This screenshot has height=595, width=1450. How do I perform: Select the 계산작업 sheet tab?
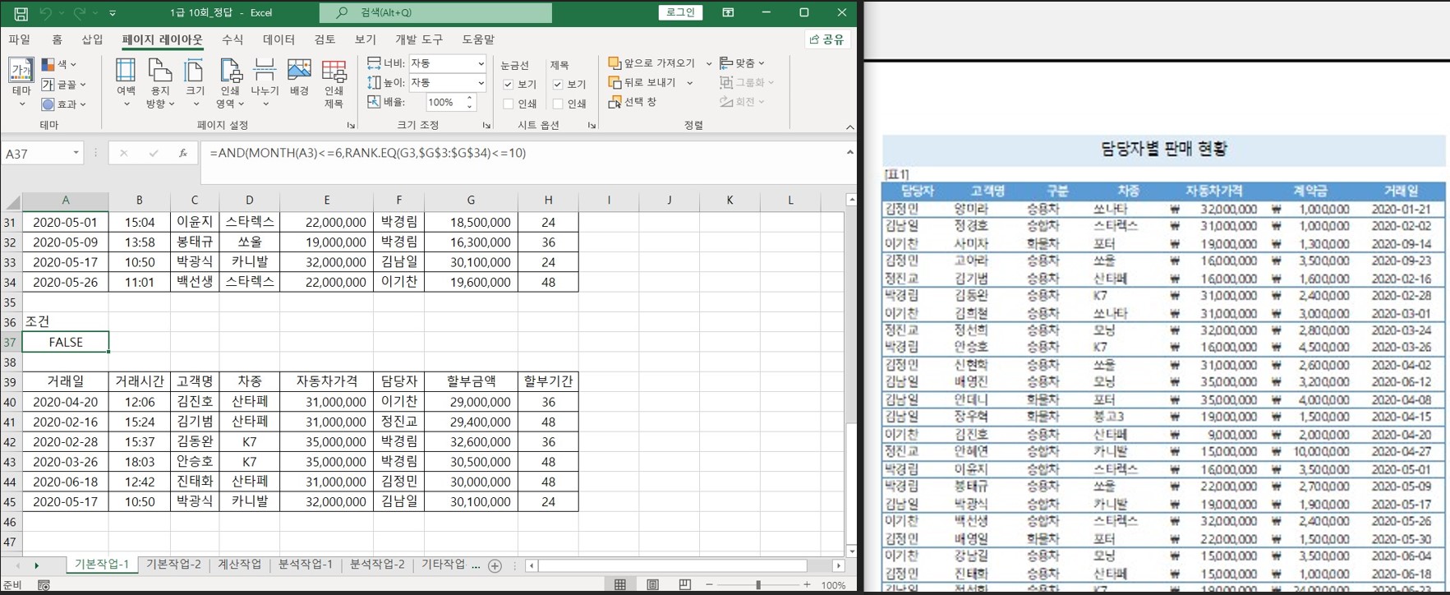239,565
